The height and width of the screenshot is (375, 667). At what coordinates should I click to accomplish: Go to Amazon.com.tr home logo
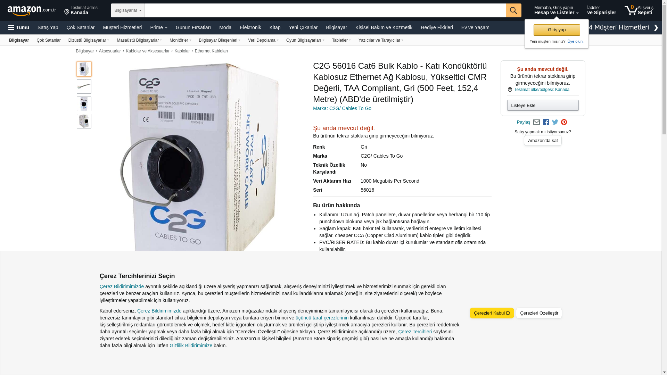32,10
